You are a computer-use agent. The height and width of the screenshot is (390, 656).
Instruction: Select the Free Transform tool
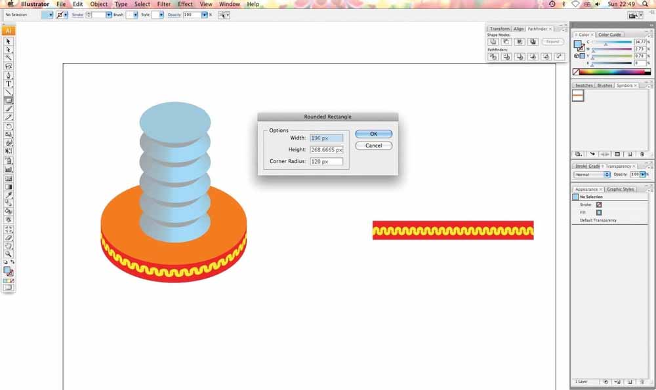point(8,151)
